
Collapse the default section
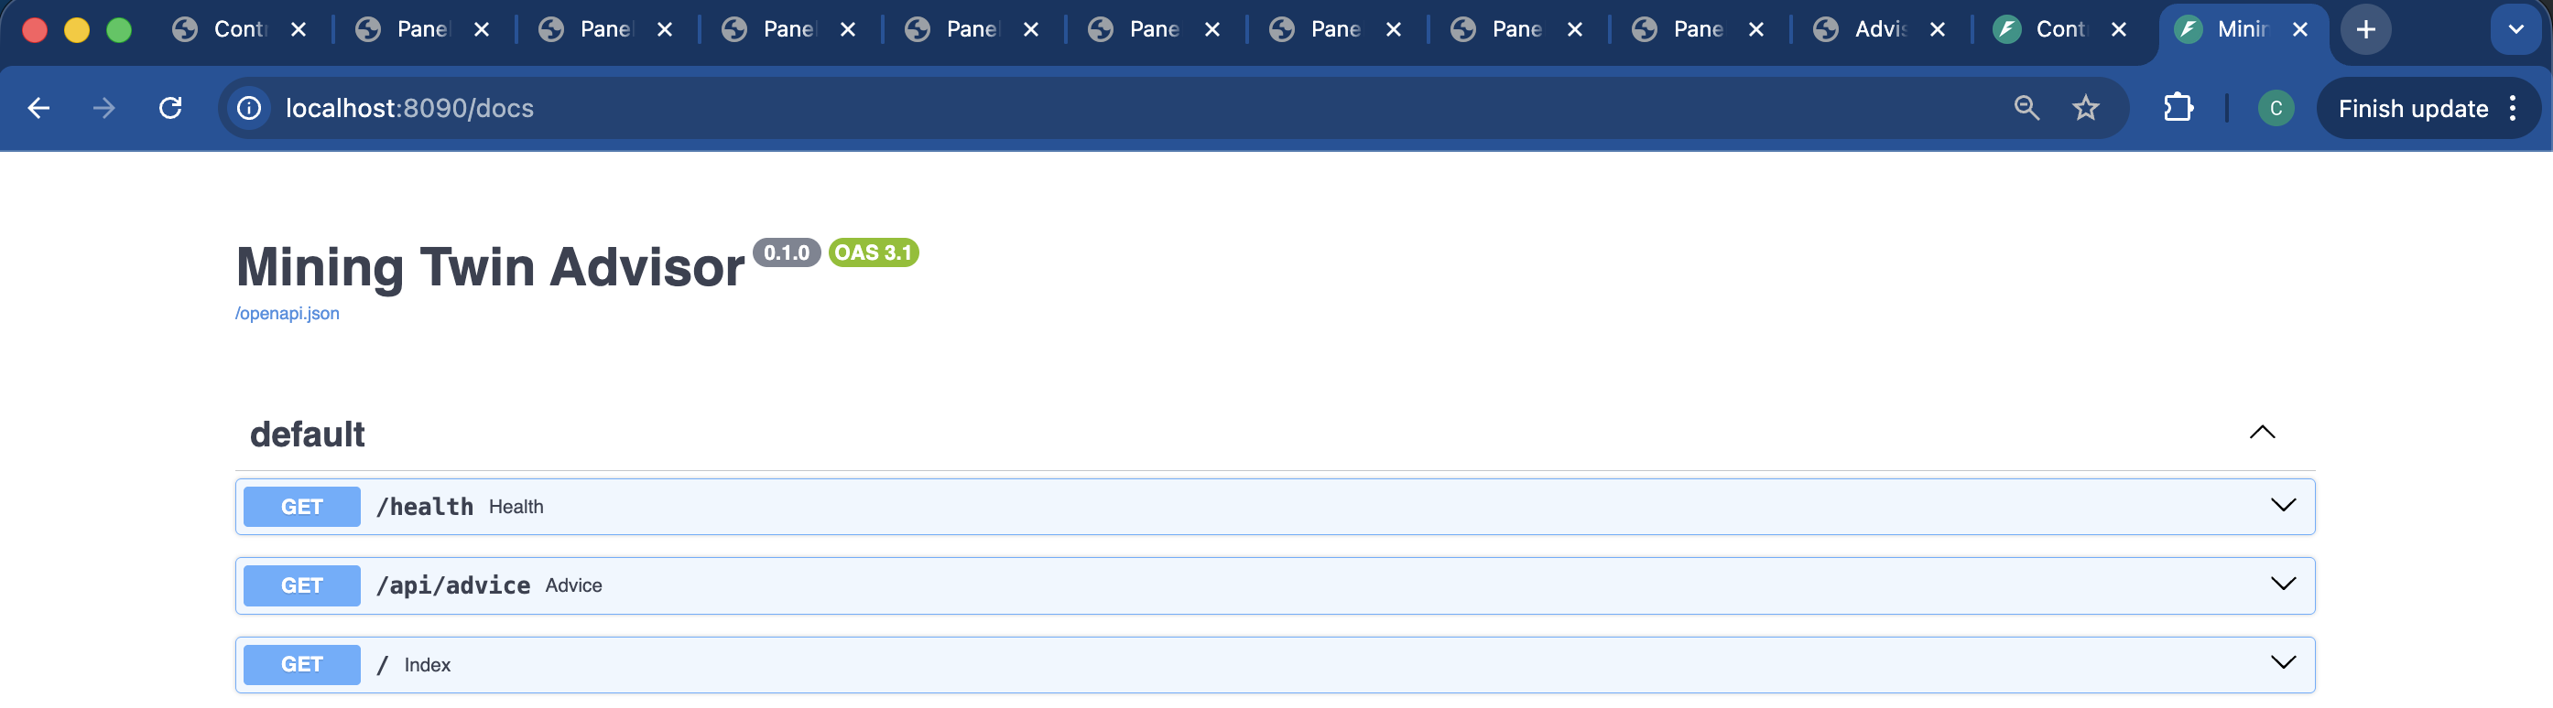2262,433
